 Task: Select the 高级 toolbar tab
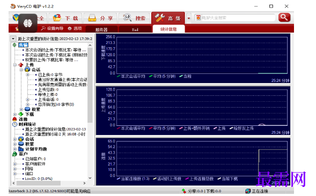click(168, 18)
